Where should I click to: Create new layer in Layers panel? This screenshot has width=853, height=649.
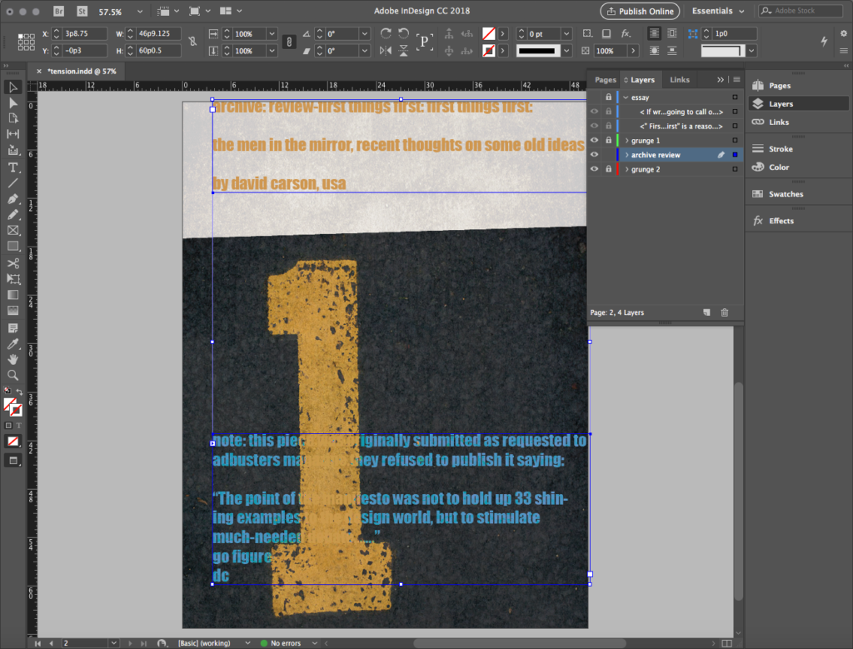tap(706, 312)
